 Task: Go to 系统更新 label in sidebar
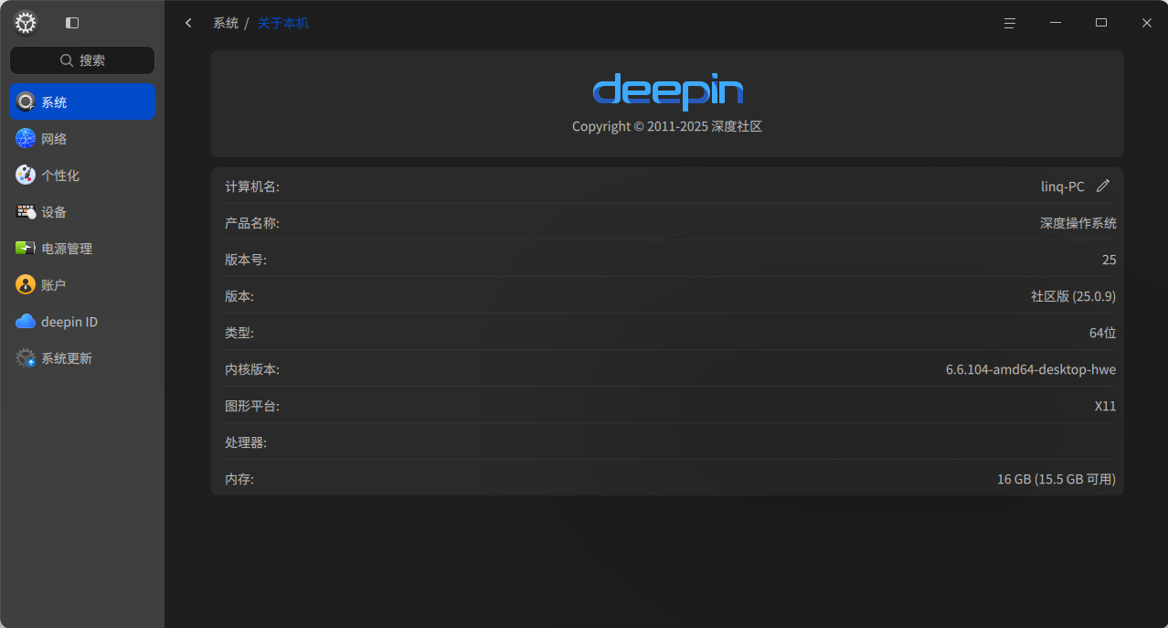67,358
